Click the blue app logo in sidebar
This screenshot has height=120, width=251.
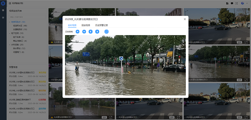(x=3, y=3)
